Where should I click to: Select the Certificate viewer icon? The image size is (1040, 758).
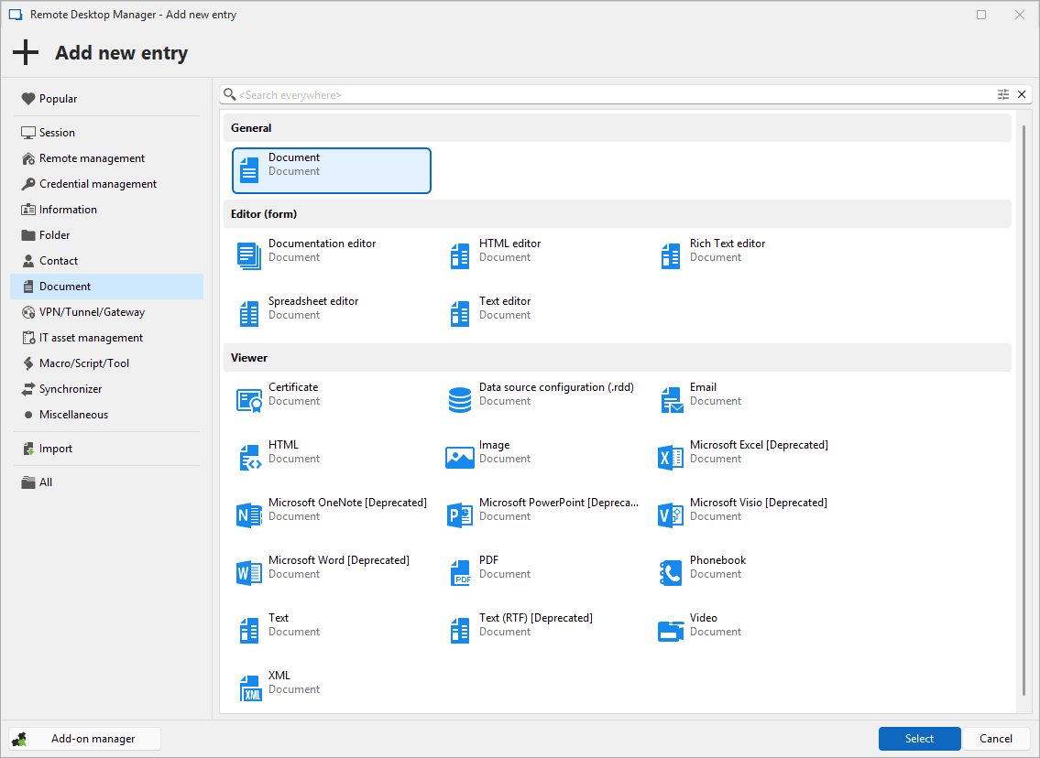click(x=249, y=400)
